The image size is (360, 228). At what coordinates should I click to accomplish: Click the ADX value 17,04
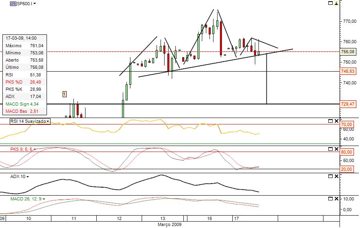pyautogui.click(x=36, y=97)
